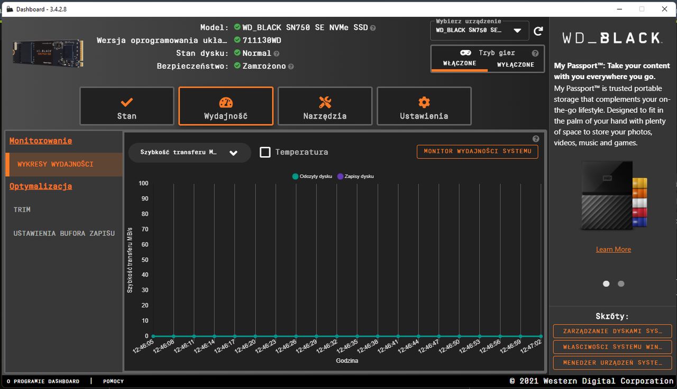This screenshot has width=677, height=389.
Task: Open the Wybierz urządzenie device dropdown
Action: pyautogui.click(x=481, y=31)
